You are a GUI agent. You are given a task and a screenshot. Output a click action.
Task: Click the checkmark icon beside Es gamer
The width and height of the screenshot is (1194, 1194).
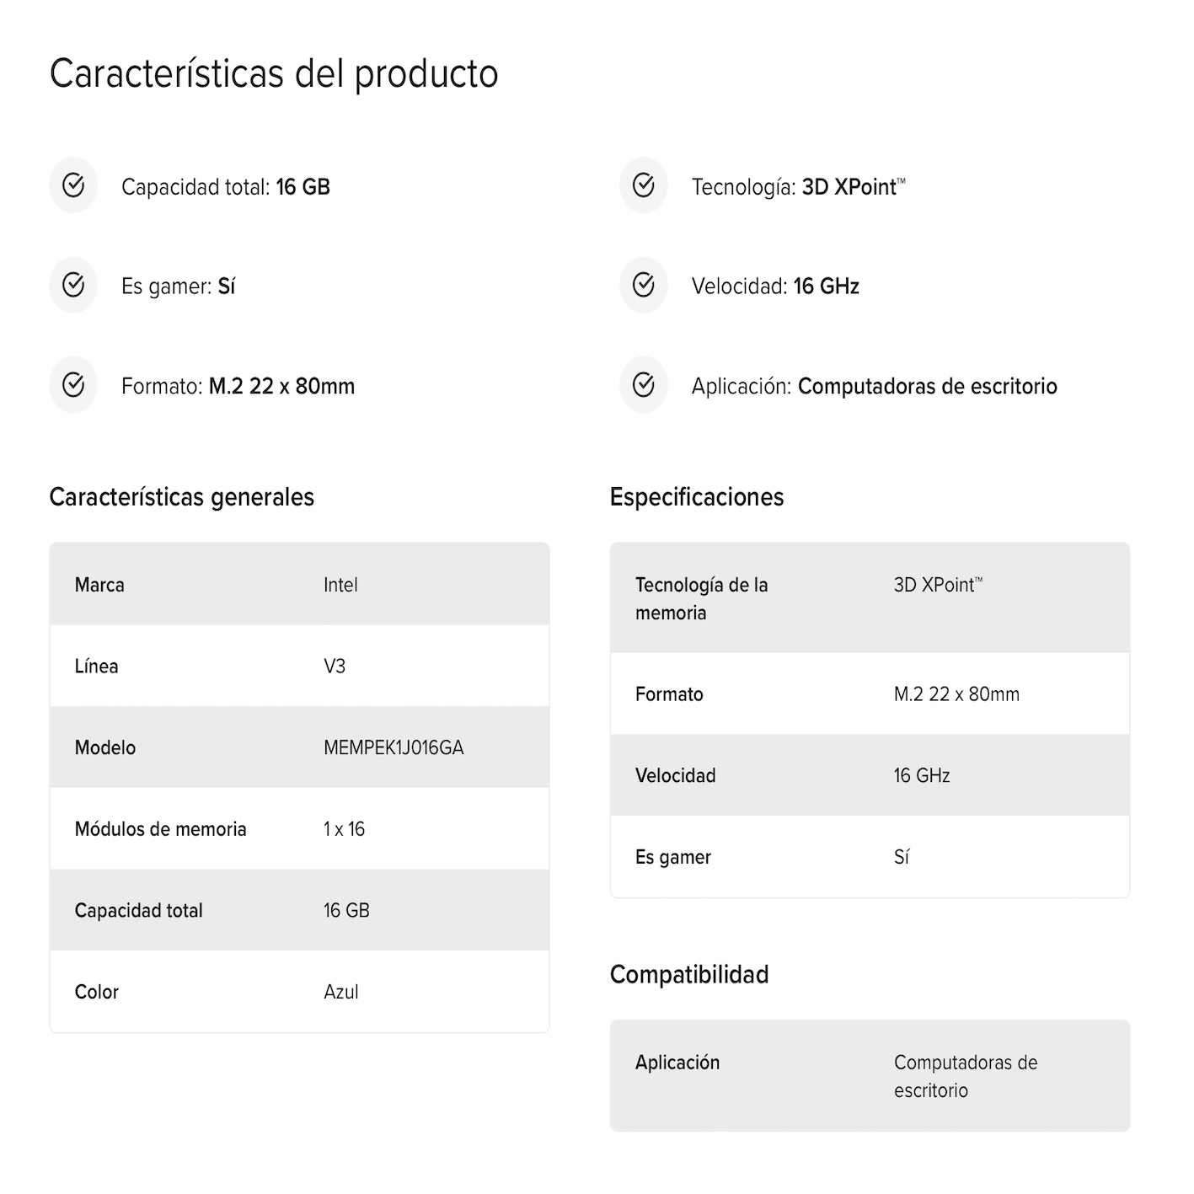pos(73,285)
